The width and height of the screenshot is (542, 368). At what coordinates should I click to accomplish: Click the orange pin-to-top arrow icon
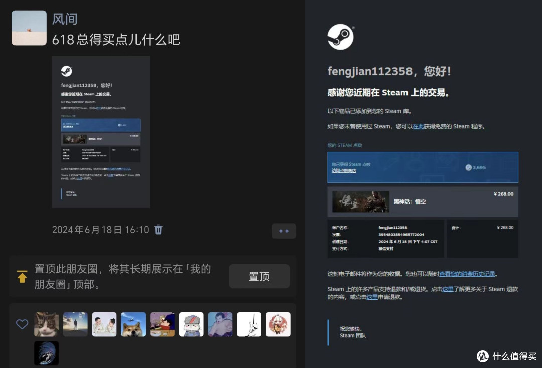coord(22,277)
